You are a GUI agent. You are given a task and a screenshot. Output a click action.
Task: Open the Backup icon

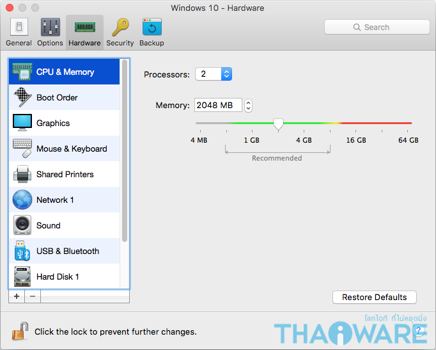click(152, 27)
